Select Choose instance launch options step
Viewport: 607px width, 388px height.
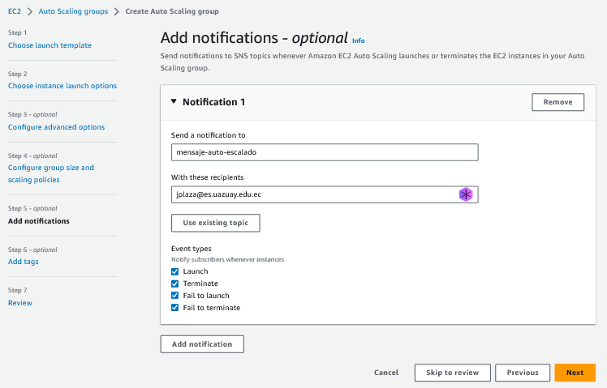62,86
